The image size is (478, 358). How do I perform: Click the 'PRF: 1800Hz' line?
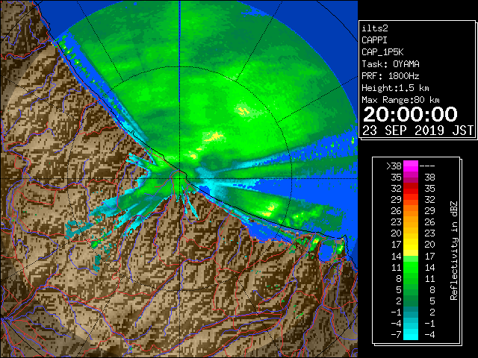(391, 76)
